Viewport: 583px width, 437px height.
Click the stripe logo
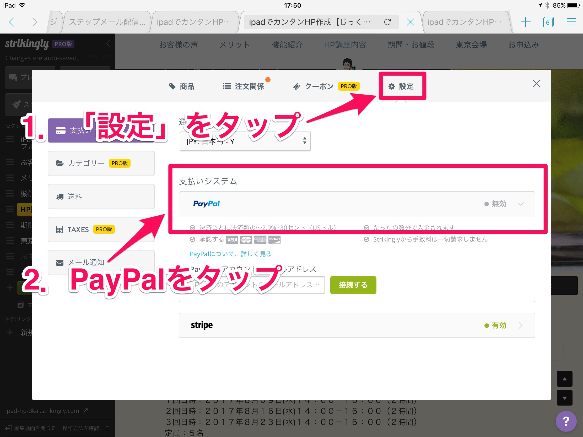(x=202, y=325)
